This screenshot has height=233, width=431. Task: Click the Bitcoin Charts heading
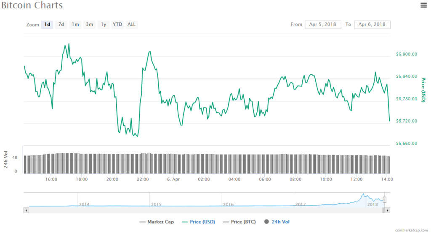32,5
